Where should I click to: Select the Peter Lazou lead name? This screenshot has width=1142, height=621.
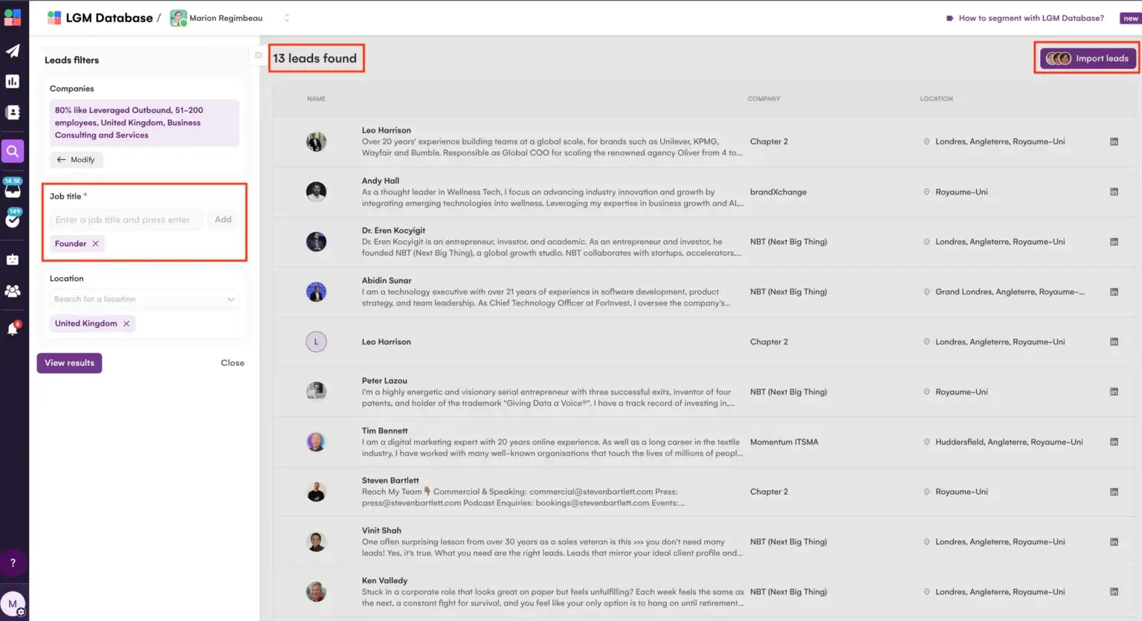tap(384, 381)
